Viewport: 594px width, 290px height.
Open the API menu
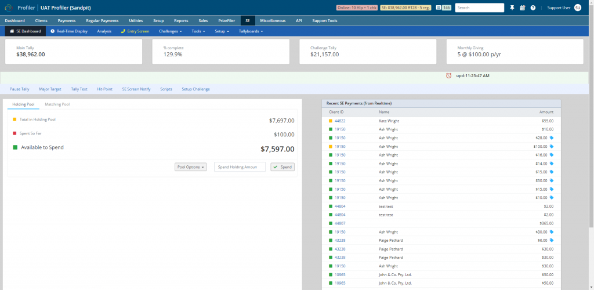299,20
